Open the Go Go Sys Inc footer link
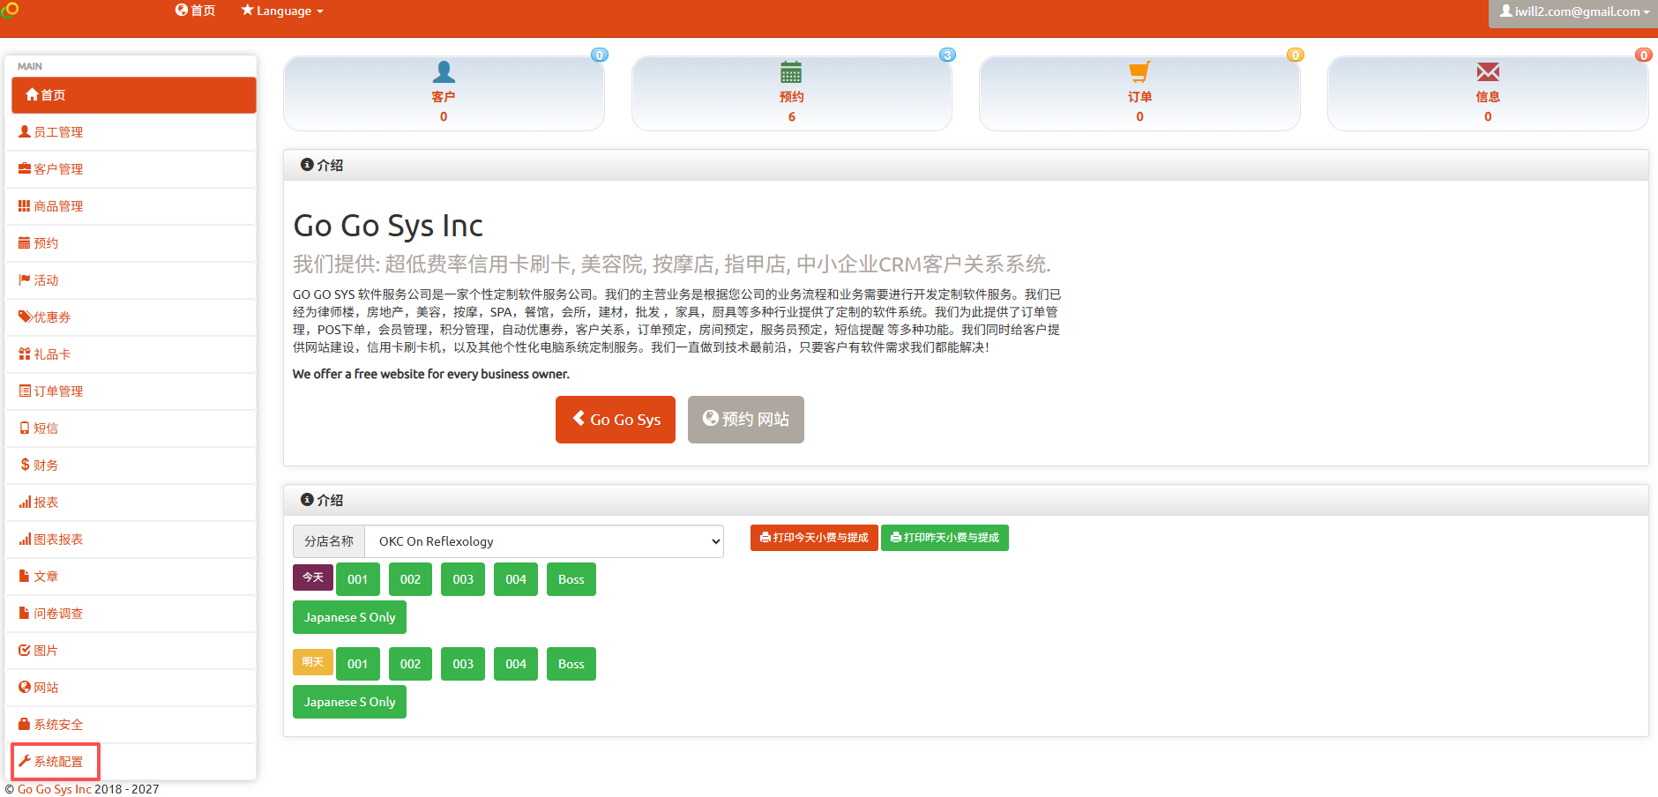This screenshot has height=797, width=1658. tap(54, 789)
